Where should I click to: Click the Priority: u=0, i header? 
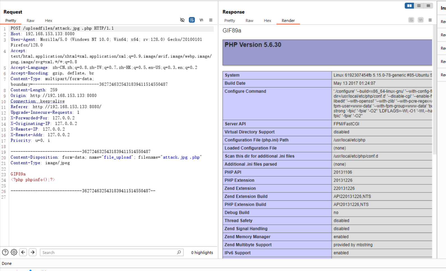coord(30,140)
